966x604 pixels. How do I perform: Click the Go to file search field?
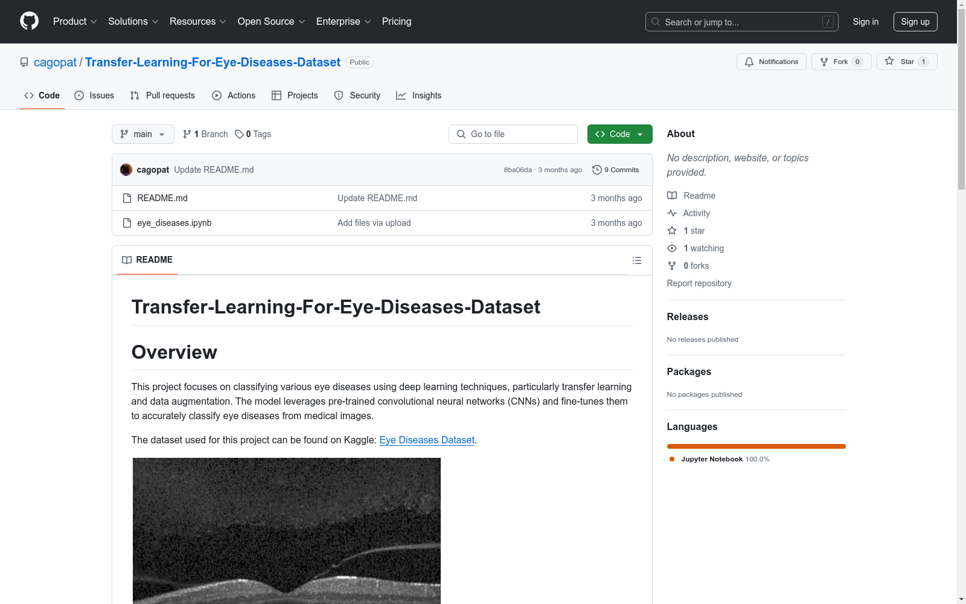[513, 134]
